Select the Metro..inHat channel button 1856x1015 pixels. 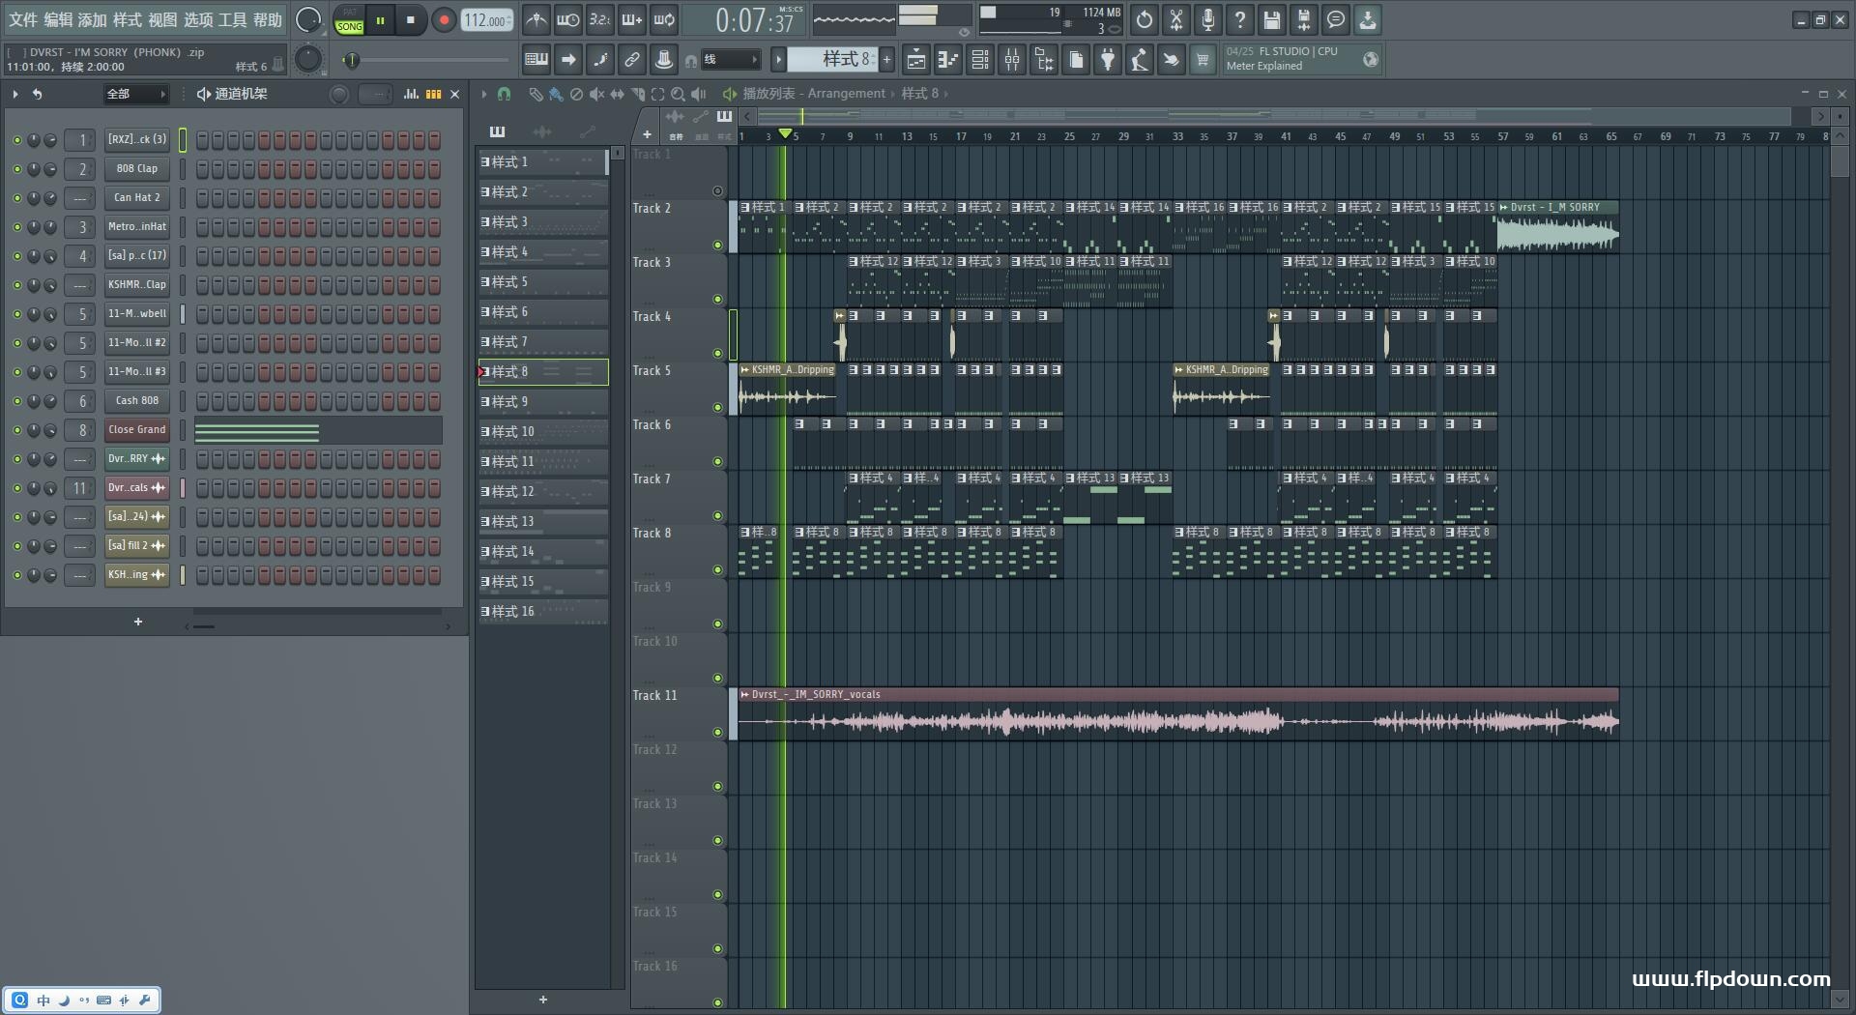pos(137,226)
